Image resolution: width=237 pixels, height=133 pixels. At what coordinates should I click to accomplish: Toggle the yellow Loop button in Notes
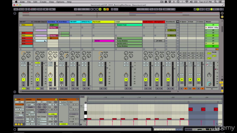[53, 114]
